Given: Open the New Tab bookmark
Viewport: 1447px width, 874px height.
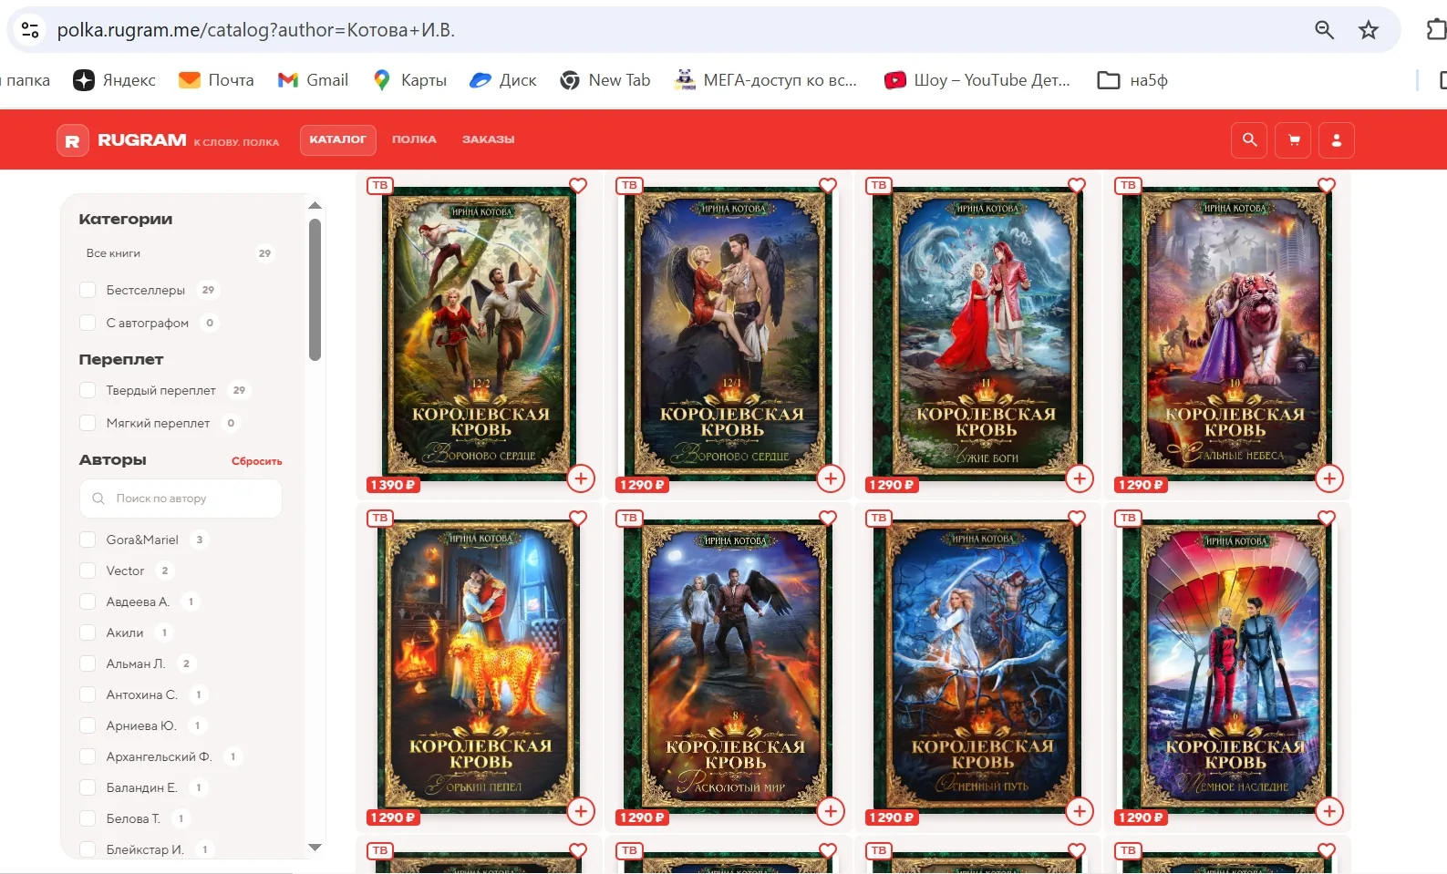Looking at the screenshot, I should click(x=605, y=80).
